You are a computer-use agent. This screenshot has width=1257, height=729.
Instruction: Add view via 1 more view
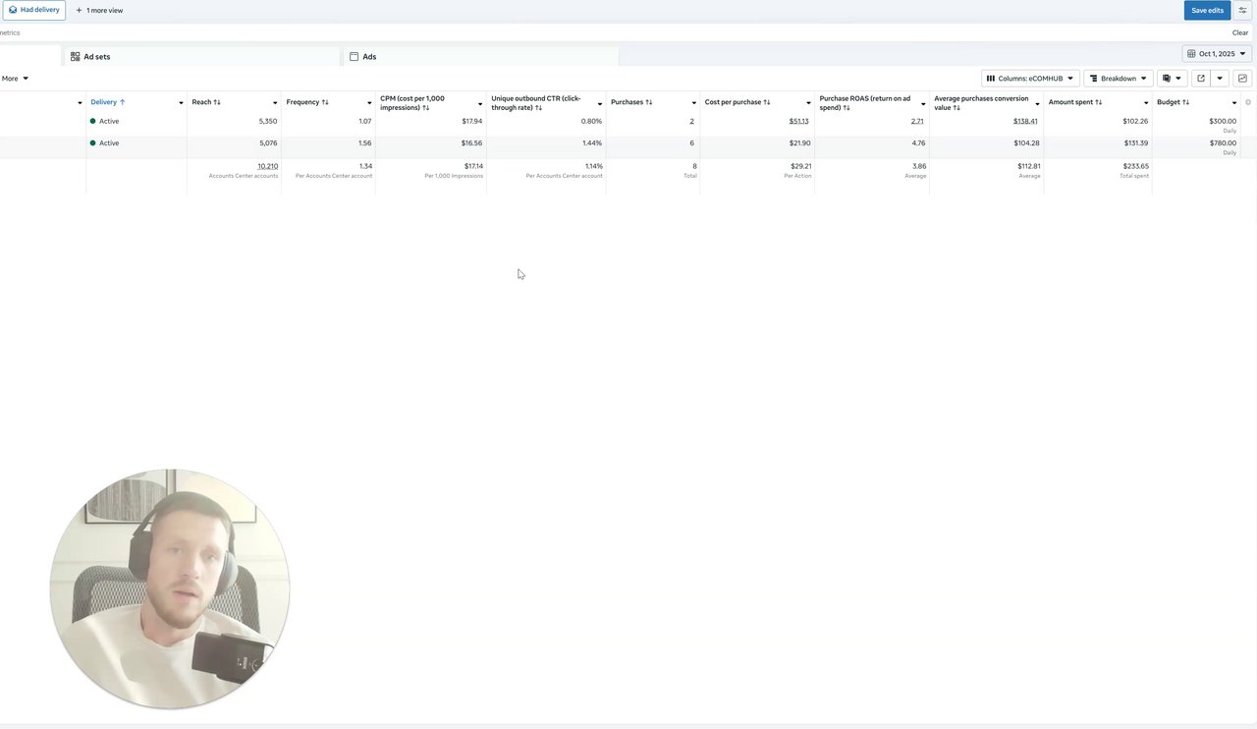(99, 11)
